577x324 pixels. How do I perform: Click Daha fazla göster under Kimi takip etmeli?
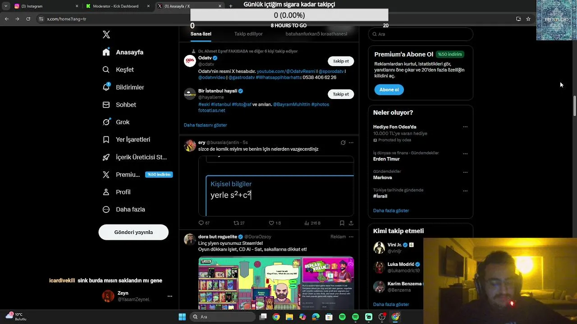[x=391, y=304]
